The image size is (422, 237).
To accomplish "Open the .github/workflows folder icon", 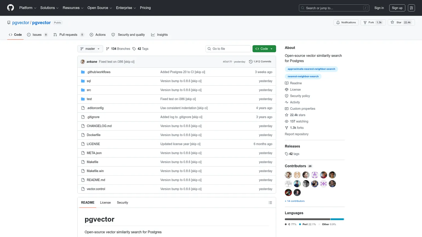I will pyautogui.click(x=83, y=72).
